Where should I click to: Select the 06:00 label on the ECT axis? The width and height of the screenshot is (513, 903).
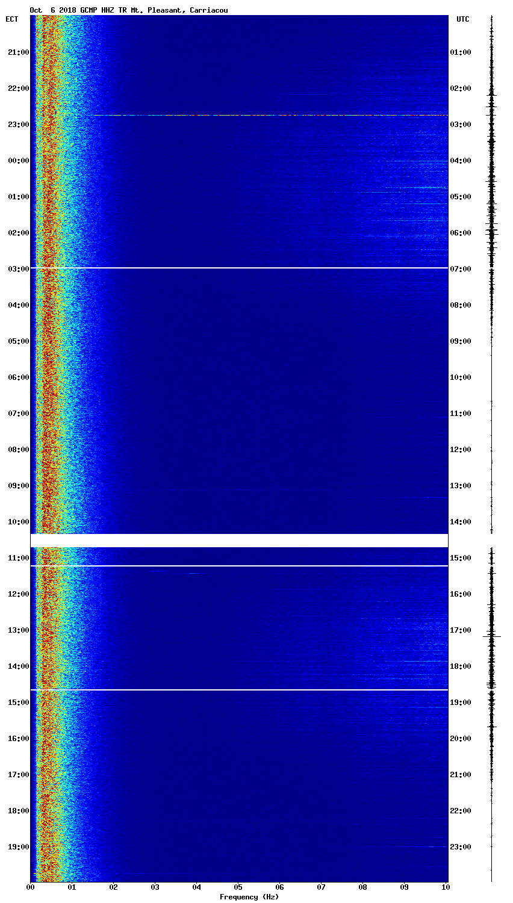tap(18, 377)
